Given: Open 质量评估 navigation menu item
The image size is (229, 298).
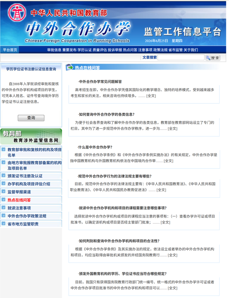Looking at the screenshot, I should tap(100, 50).
